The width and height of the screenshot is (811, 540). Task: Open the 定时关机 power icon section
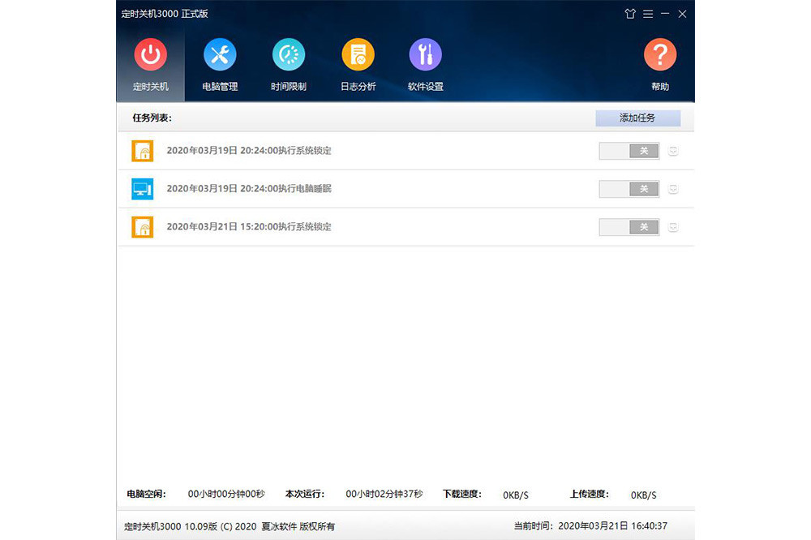pos(150,56)
